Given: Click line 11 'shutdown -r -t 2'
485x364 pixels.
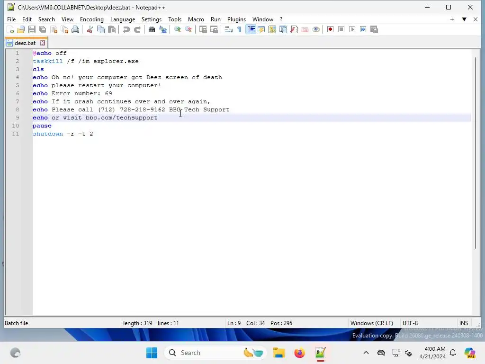Looking at the screenshot, I should coord(63,134).
